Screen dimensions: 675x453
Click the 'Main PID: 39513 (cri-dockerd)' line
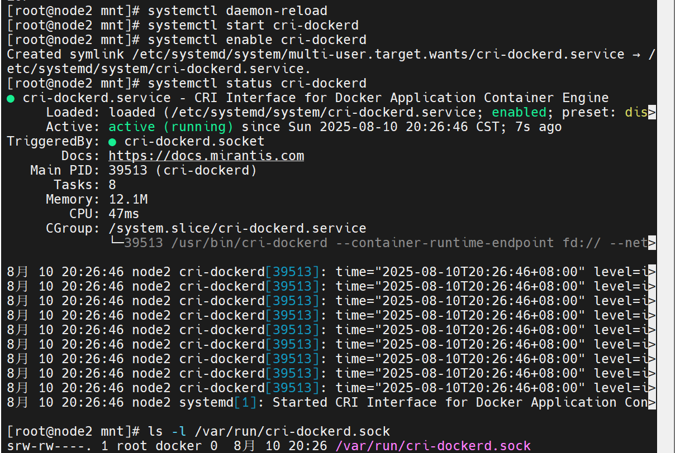[144, 170]
